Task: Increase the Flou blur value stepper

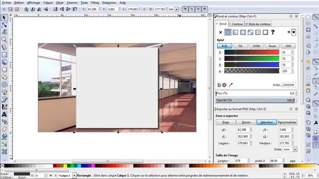Action: pos(296,92)
